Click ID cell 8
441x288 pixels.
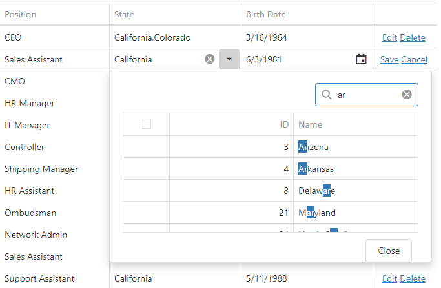click(231, 191)
